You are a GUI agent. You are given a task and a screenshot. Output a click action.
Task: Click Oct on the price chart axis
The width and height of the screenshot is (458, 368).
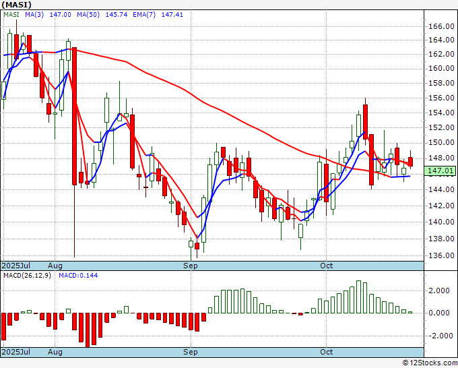[326, 266]
